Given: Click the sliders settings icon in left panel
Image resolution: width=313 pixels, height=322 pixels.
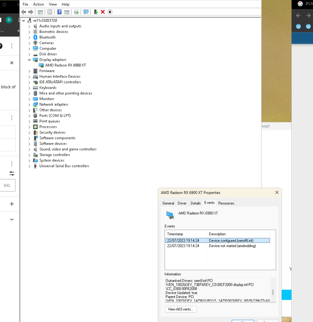Looking at the screenshot, I should pyautogui.click(x=12, y=173).
